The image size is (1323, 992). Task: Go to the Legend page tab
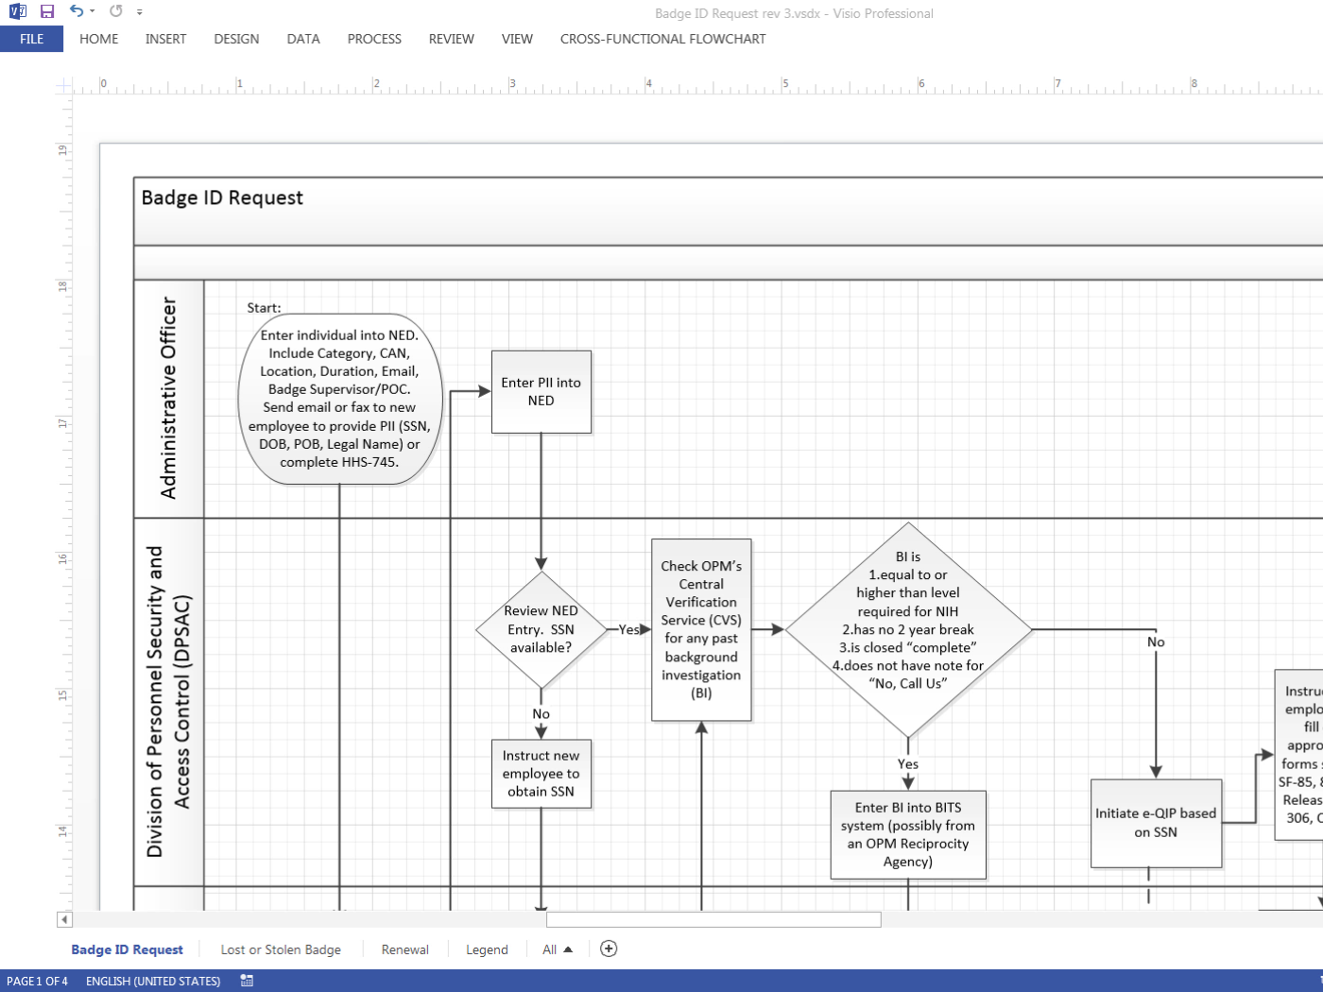pos(487,949)
